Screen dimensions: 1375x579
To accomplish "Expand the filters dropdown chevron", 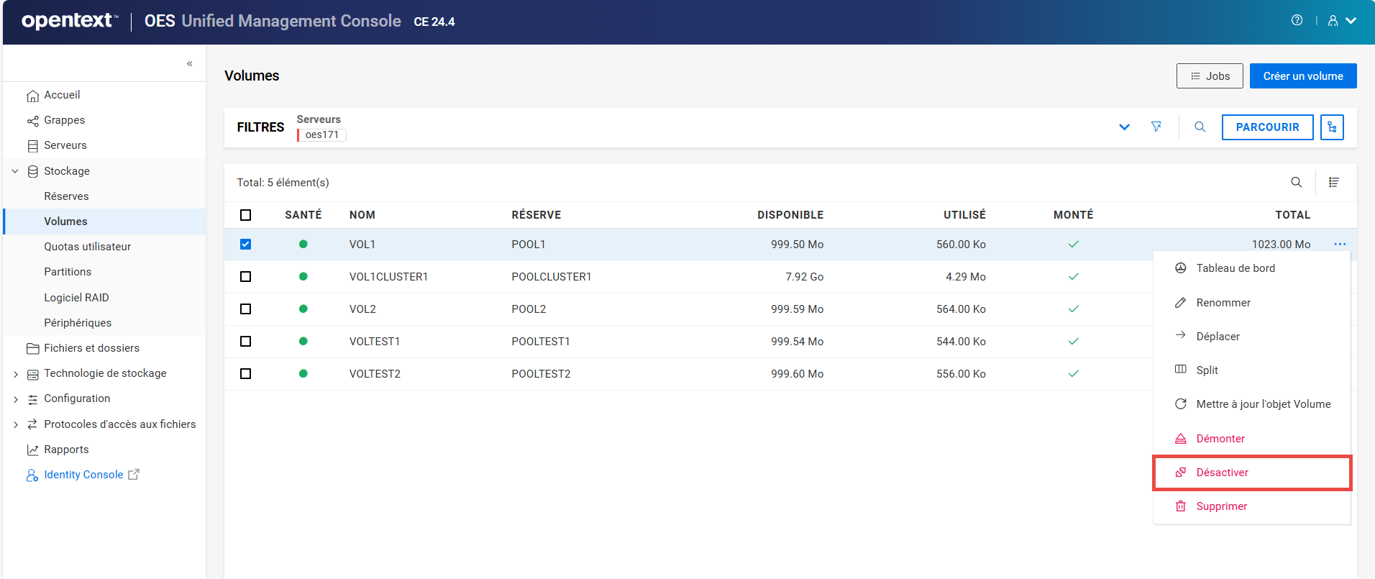I will 1124,127.
